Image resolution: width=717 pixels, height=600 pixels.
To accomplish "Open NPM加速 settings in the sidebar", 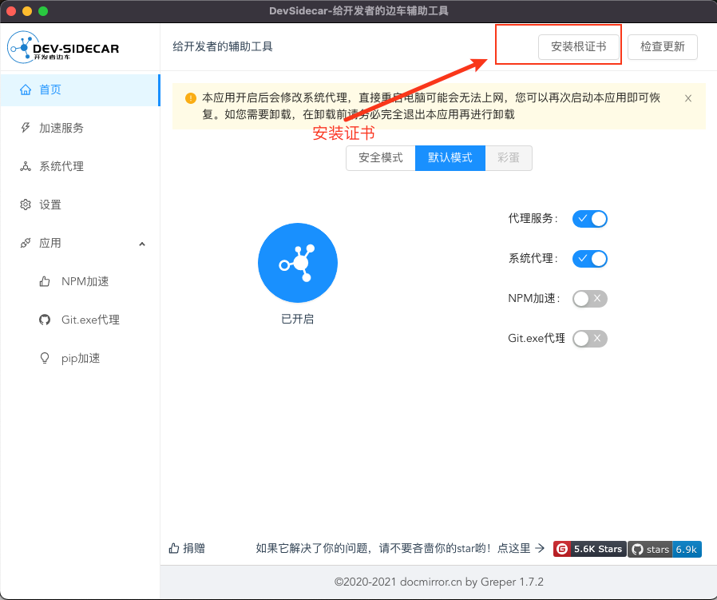I will coord(80,281).
